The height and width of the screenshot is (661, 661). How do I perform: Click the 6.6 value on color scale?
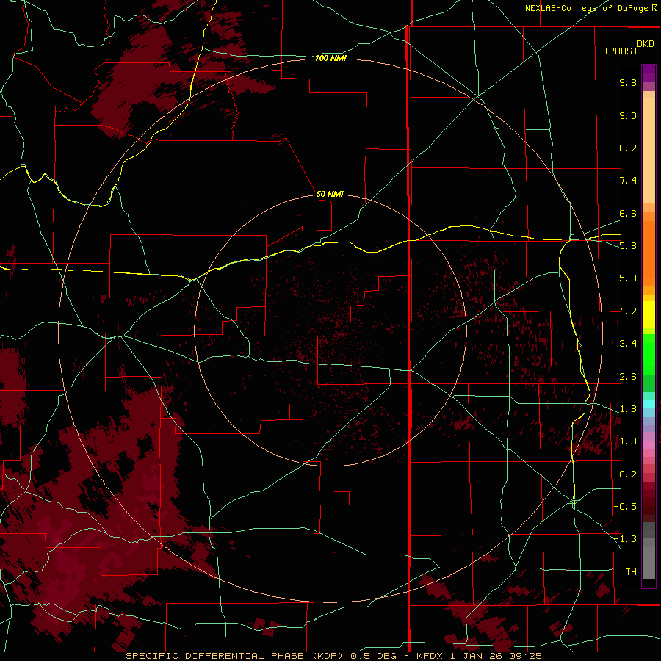pyautogui.click(x=628, y=213)
